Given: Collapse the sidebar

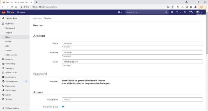Looking at the screenshot, I should coord(11,108).
